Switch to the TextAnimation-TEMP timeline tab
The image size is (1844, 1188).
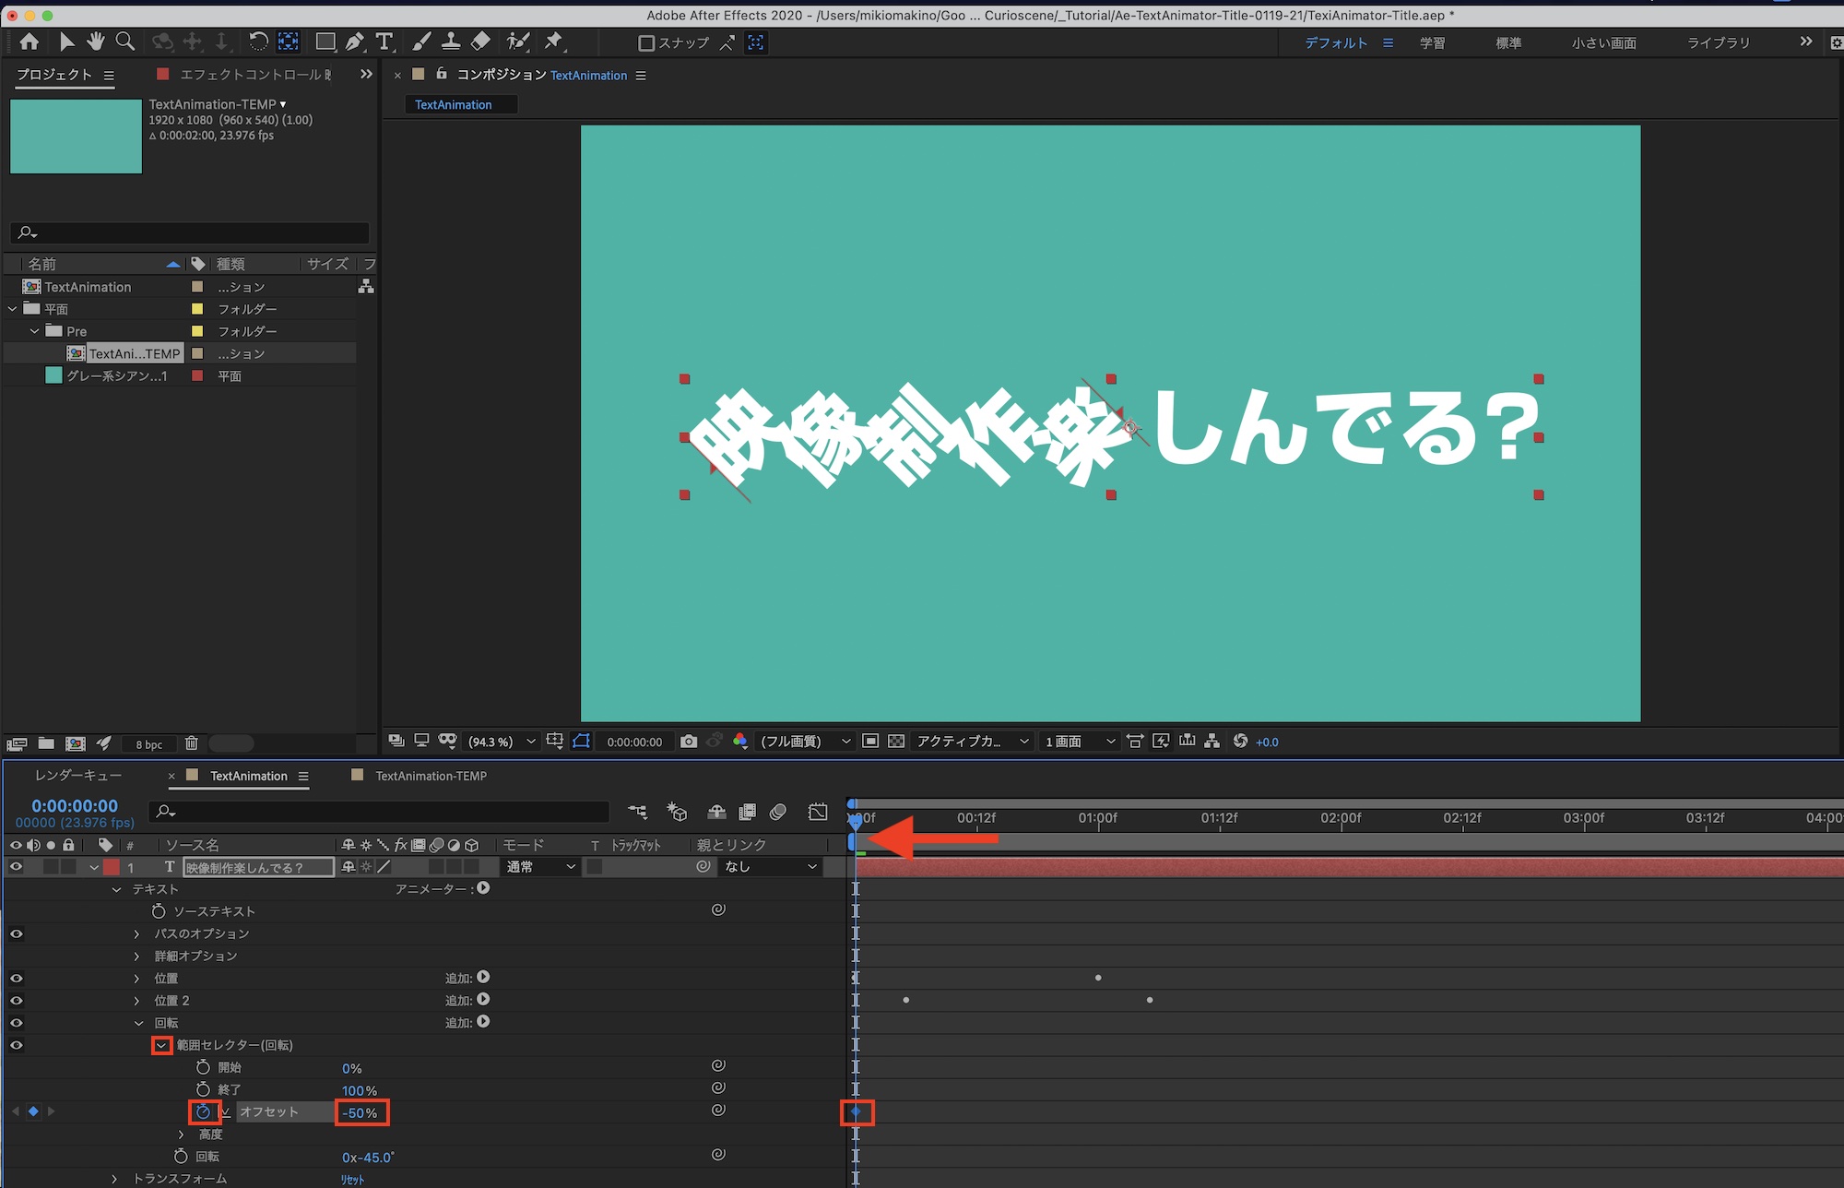[x=431, y=777]
